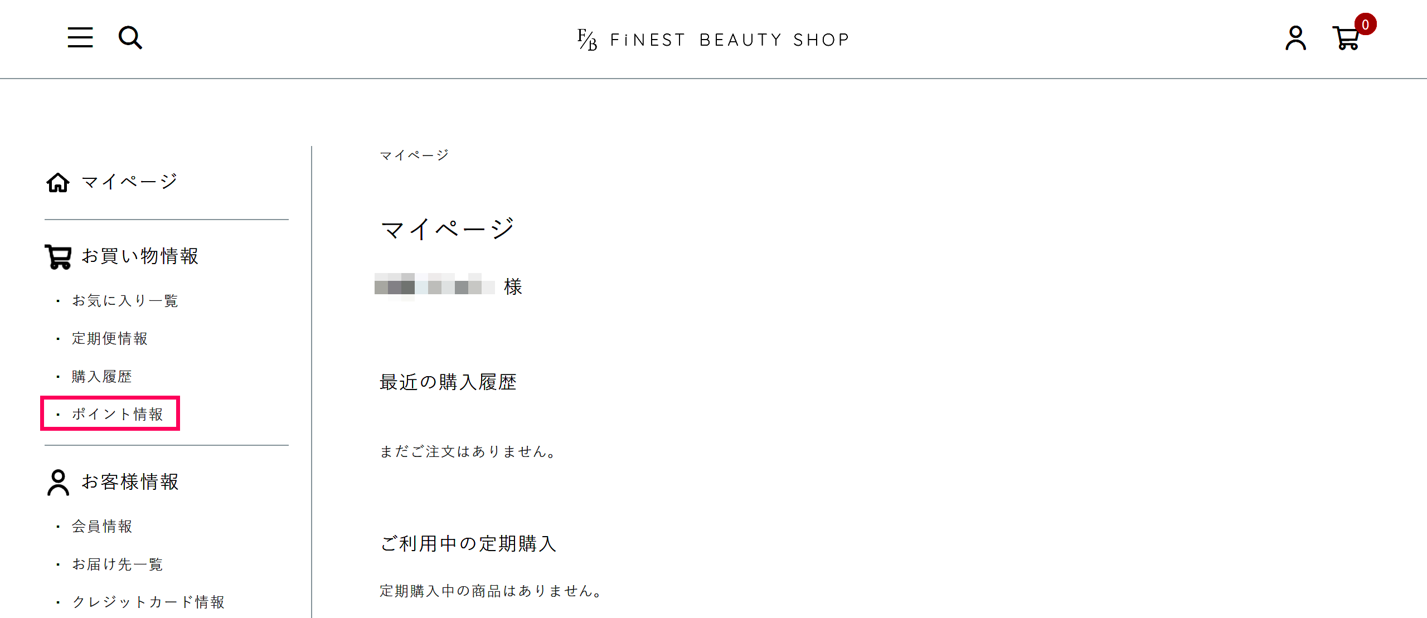Select マイページ in the sidebar menu
This screenshot has height=618, width=1427.
[x=129, y=182]
